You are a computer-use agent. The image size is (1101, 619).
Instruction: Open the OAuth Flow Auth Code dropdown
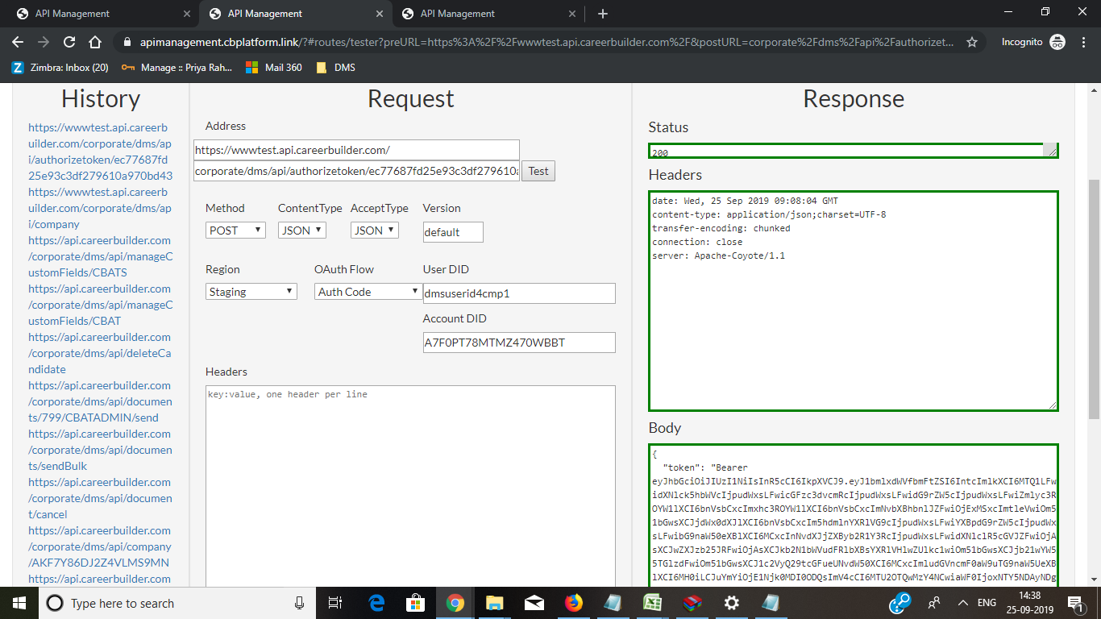(368, 292)
